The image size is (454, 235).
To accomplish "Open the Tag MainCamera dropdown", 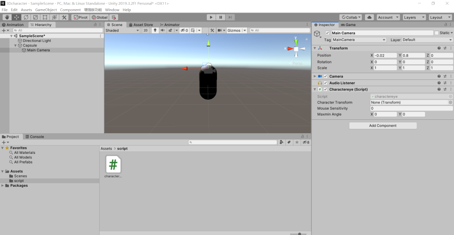I will coord(359,40).
